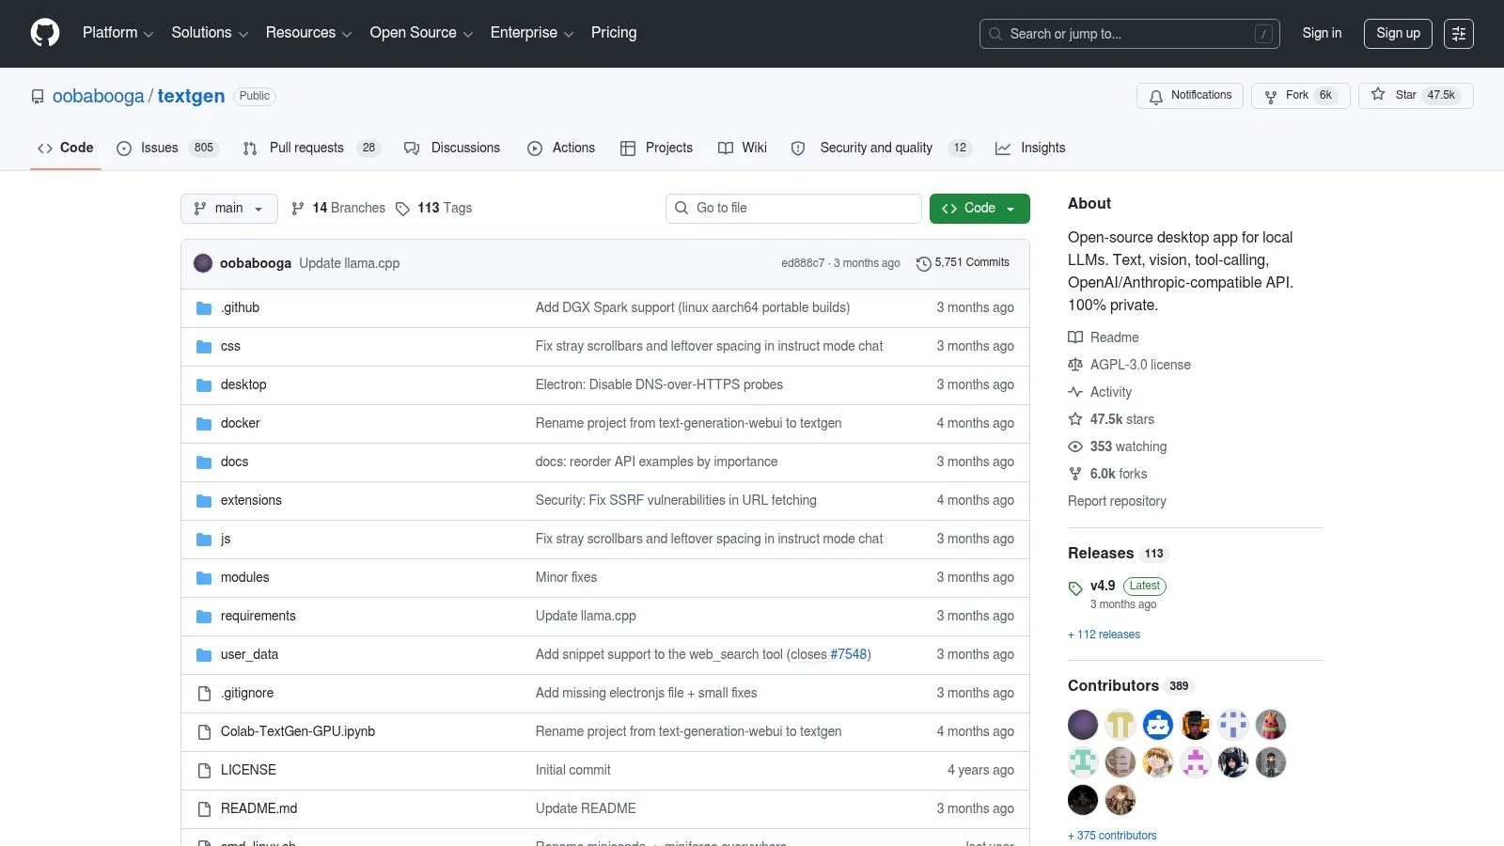This screenshot has height=846, width=1504.
Task: Open the Insights tab
Action: (1030, 149)
